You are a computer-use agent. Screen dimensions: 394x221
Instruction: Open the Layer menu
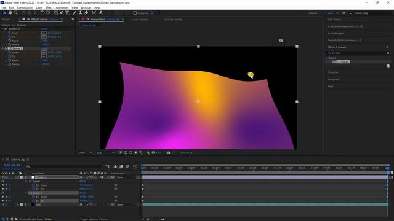[x=39, y=8]
